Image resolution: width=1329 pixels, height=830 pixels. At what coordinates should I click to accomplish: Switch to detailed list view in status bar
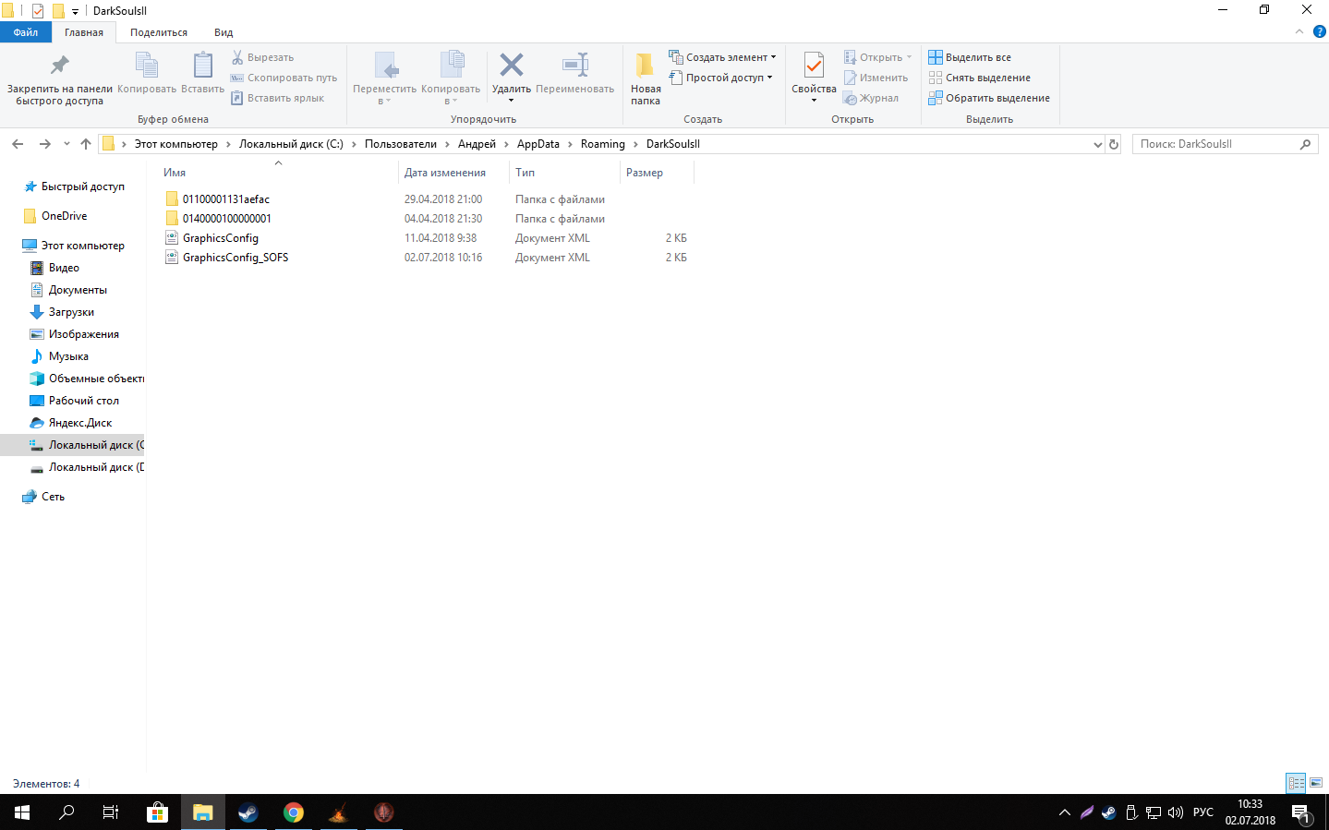(x=1295, y=782)
